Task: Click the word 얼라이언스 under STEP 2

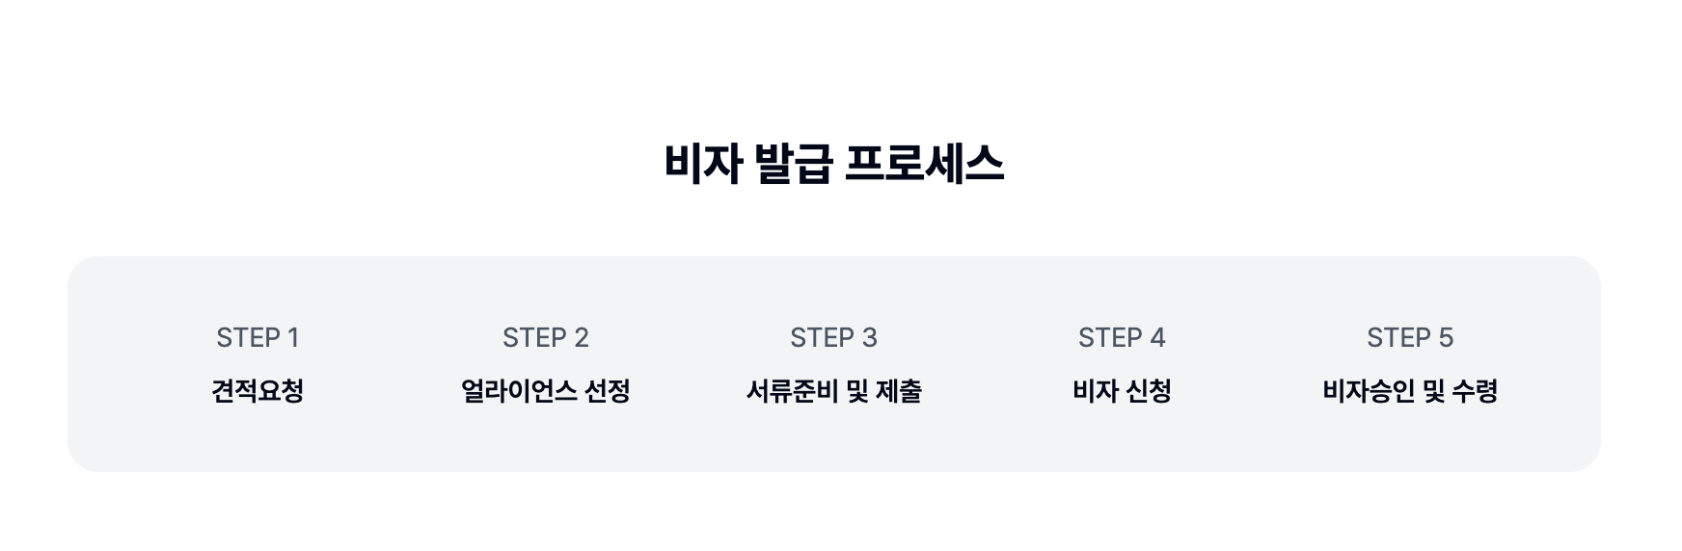Action: [519, 391]
